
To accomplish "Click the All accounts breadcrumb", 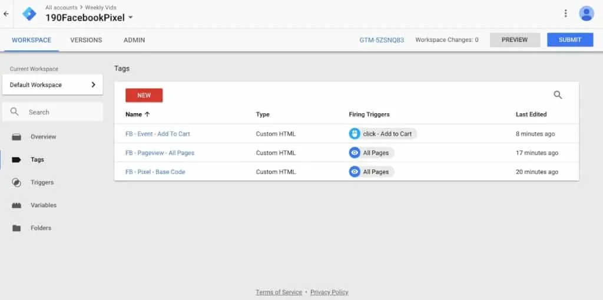I will (x=61, y=7).
